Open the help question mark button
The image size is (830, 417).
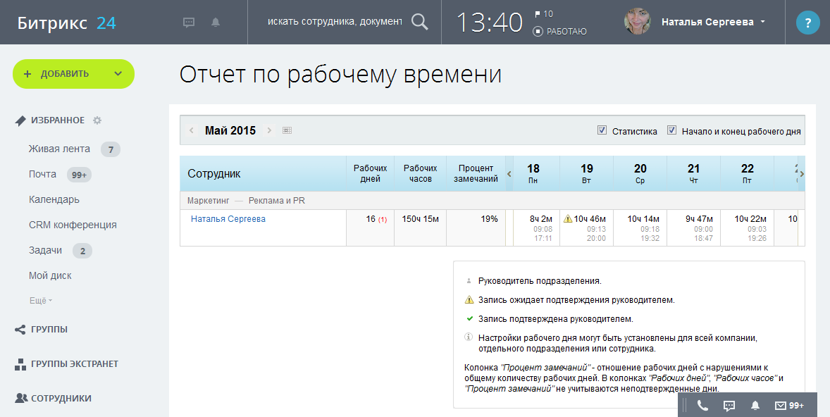click(x=807, y=23)
